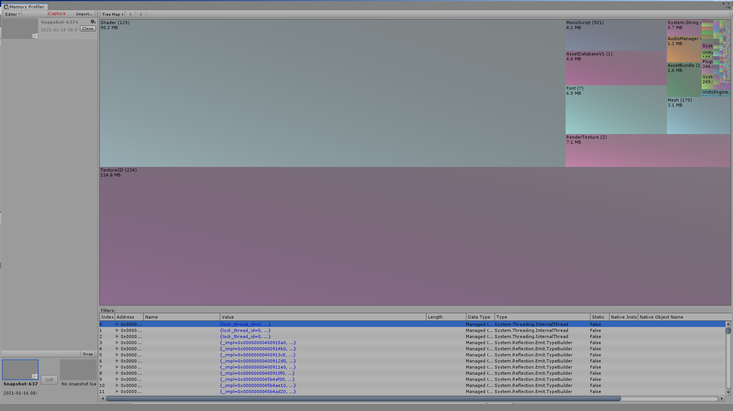733x411 pixels.
Task: Select the AssetBundle tree map block
Action: click(684, 79)
